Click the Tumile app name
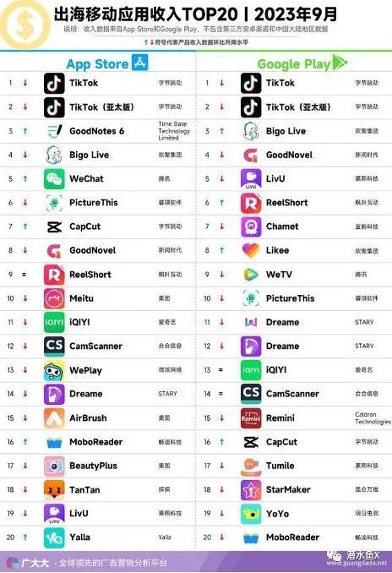The width and height of the screenshot is (392, 573). [280, 466]
